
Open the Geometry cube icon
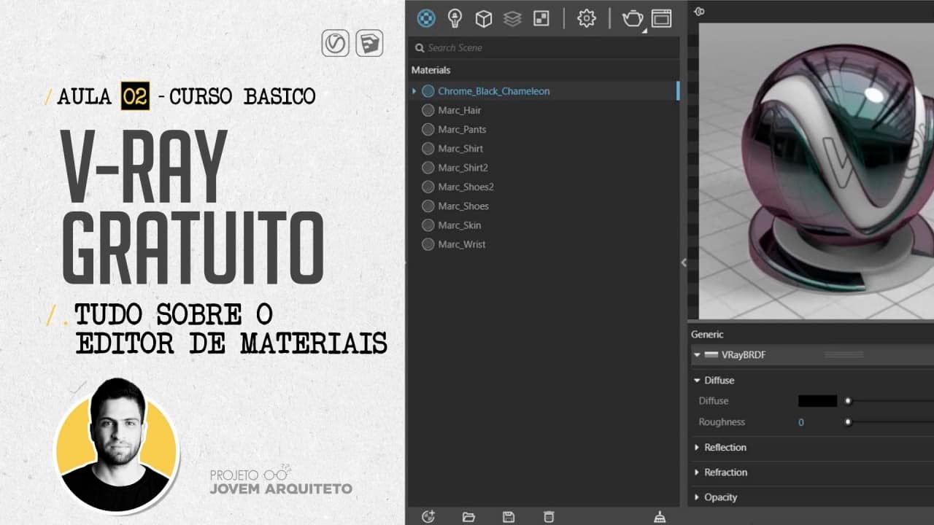(483, 18)
